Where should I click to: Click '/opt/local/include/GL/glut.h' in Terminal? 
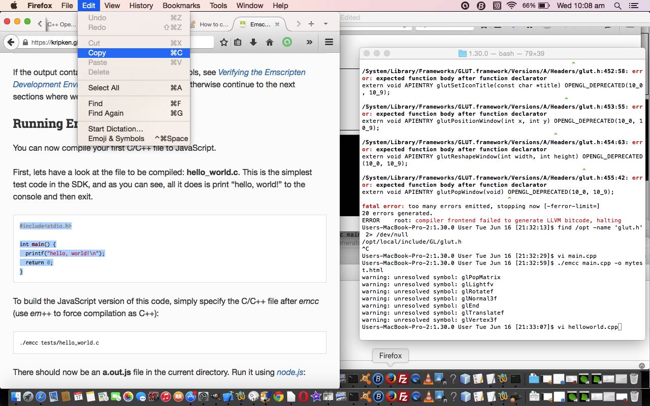pyautogui.click(x=412, y=242)
